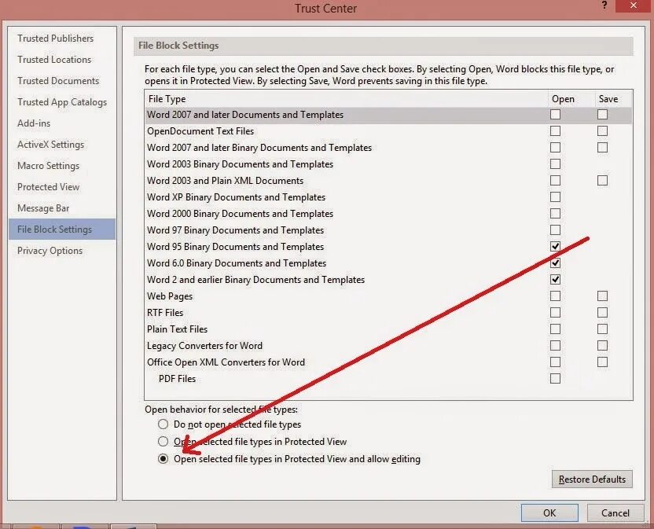The height and width of the screenshot is (529, 654).
Task: Click the Plain Text Files row label
Action: pyautogui.click(x=178, y=329)
